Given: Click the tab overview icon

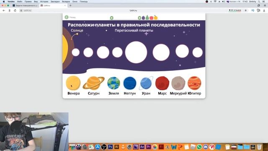Looking at the screenshot, I should [259, 5].
